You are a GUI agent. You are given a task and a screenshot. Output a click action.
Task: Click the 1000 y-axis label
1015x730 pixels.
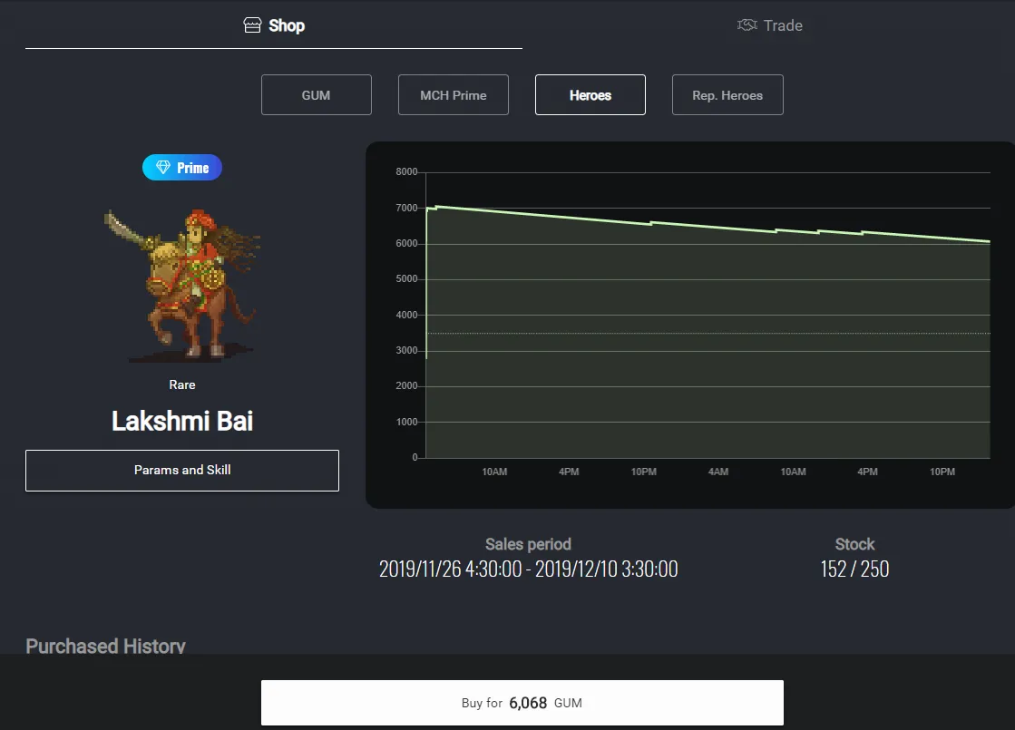click(x=406, y=422)
